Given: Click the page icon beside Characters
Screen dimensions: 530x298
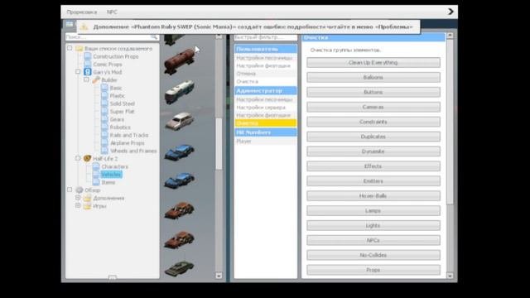Looking at the screenshot, I should click(96, 166).
